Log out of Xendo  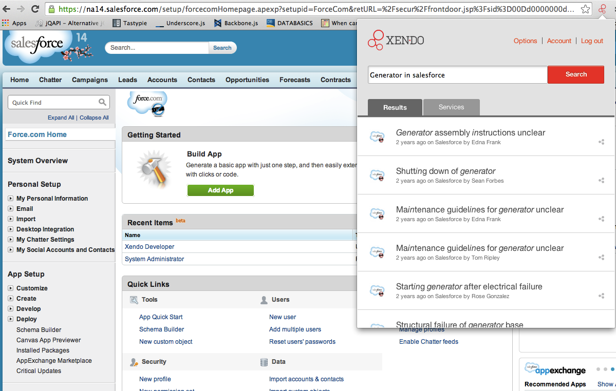tap(592, 41)
